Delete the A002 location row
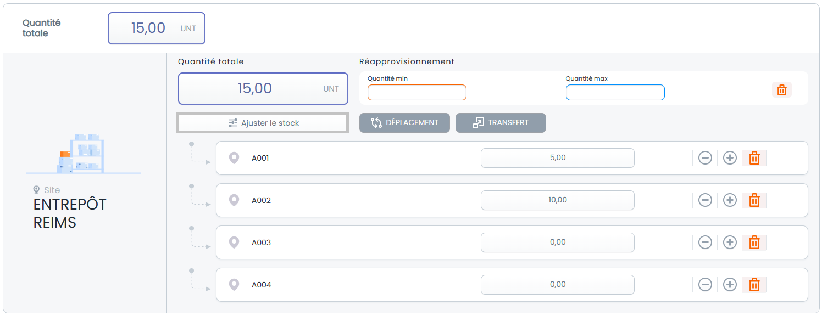The height and width of the screenshot is (316, 822). 754,200
